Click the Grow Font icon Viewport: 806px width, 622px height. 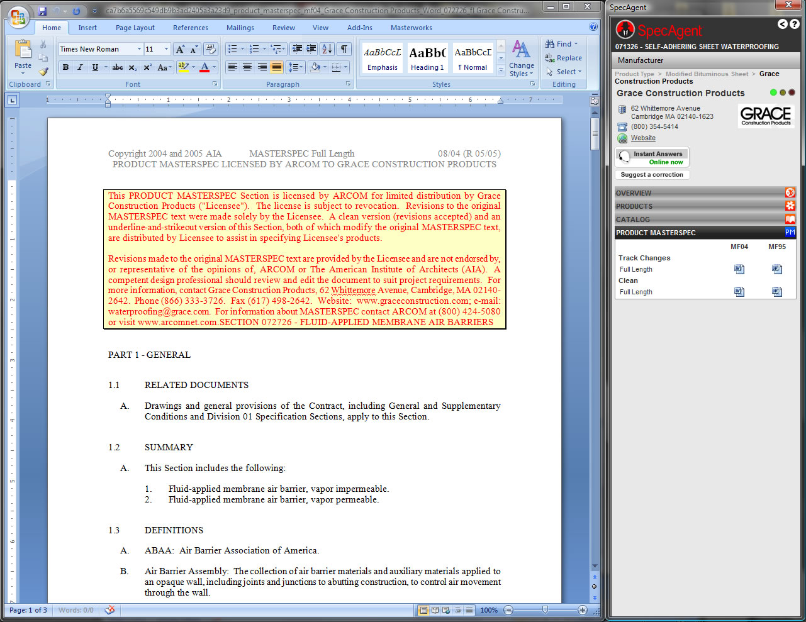click(x=181, y=49)
